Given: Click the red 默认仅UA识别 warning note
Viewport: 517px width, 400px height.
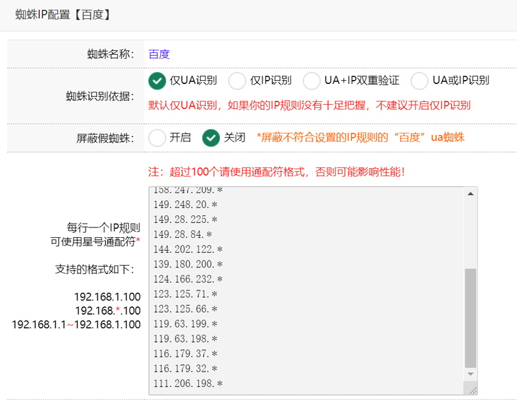Looking at the screenshot, I should [x=310, y=105].
